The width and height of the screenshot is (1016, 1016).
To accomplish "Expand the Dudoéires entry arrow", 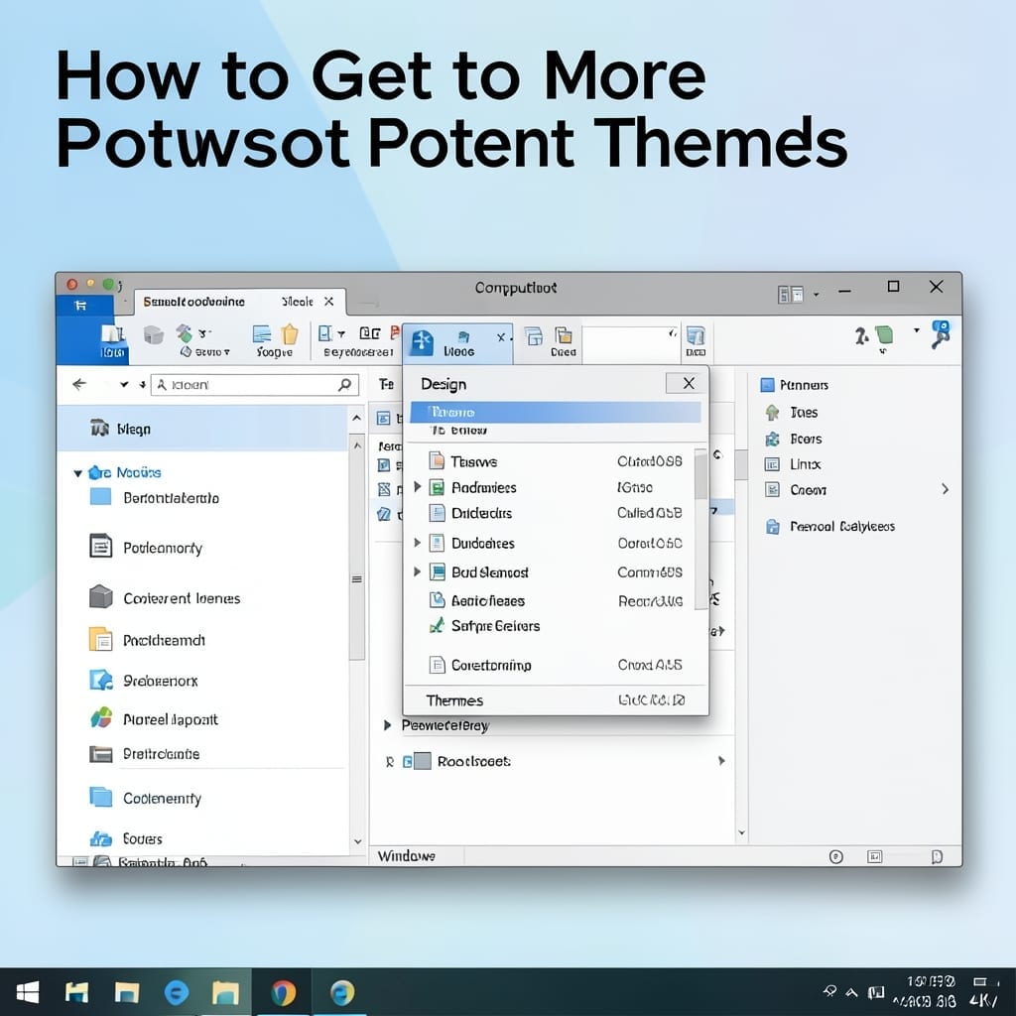I will click(418, 543).
